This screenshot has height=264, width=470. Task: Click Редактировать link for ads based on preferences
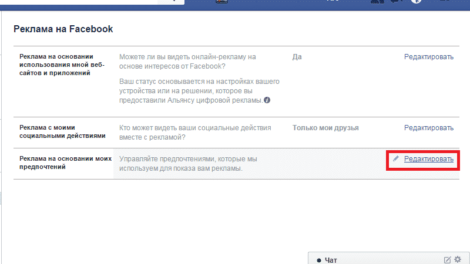coord(429,159)
